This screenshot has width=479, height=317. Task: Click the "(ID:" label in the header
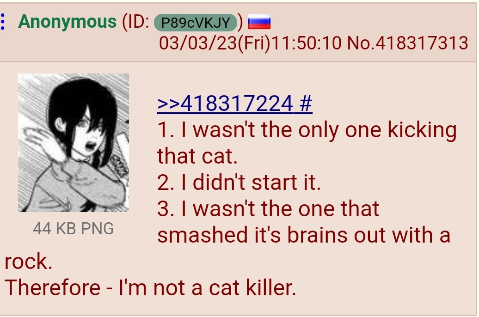coord(135,22)
